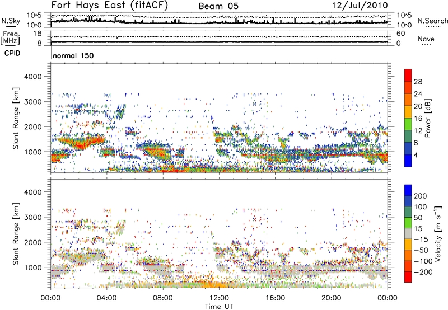Click the 'Time UT' axis label

coord(219,307)
